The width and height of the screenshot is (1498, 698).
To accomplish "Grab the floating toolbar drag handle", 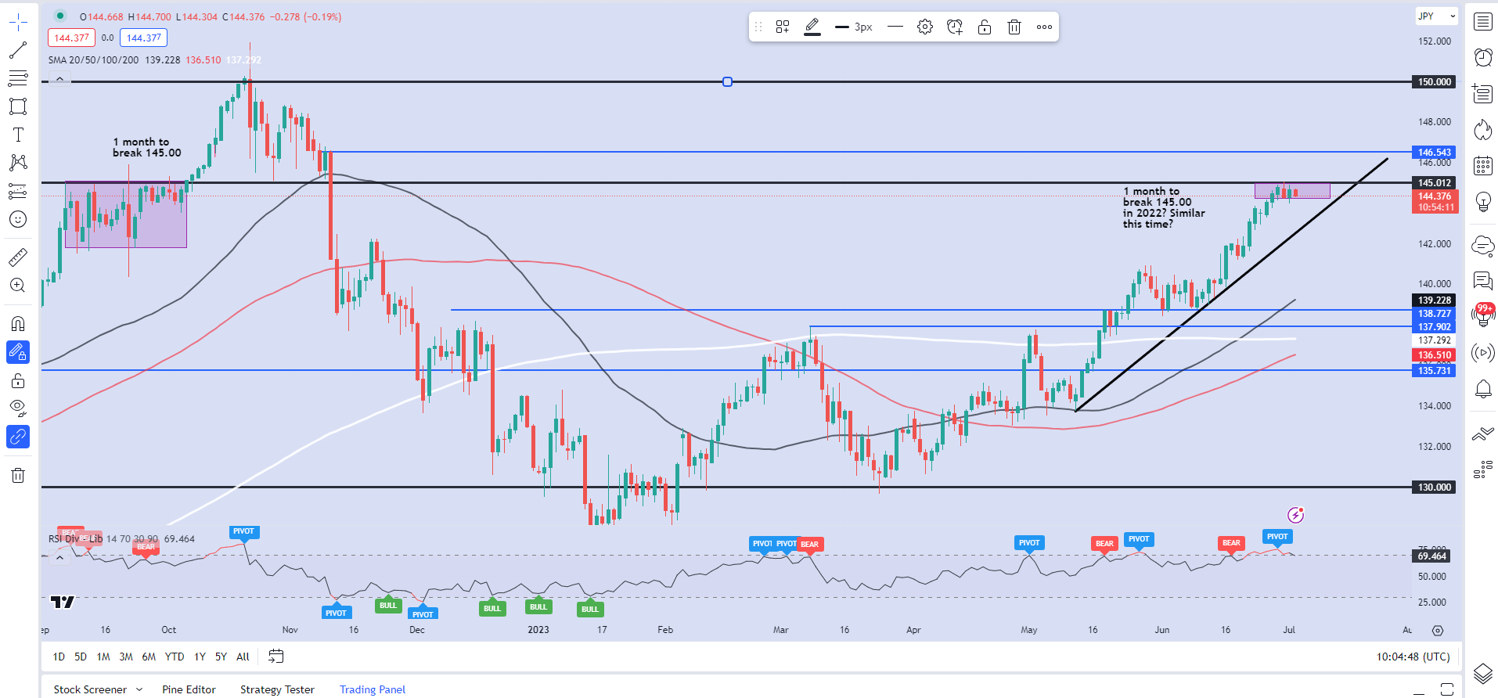I will point(758,27).
